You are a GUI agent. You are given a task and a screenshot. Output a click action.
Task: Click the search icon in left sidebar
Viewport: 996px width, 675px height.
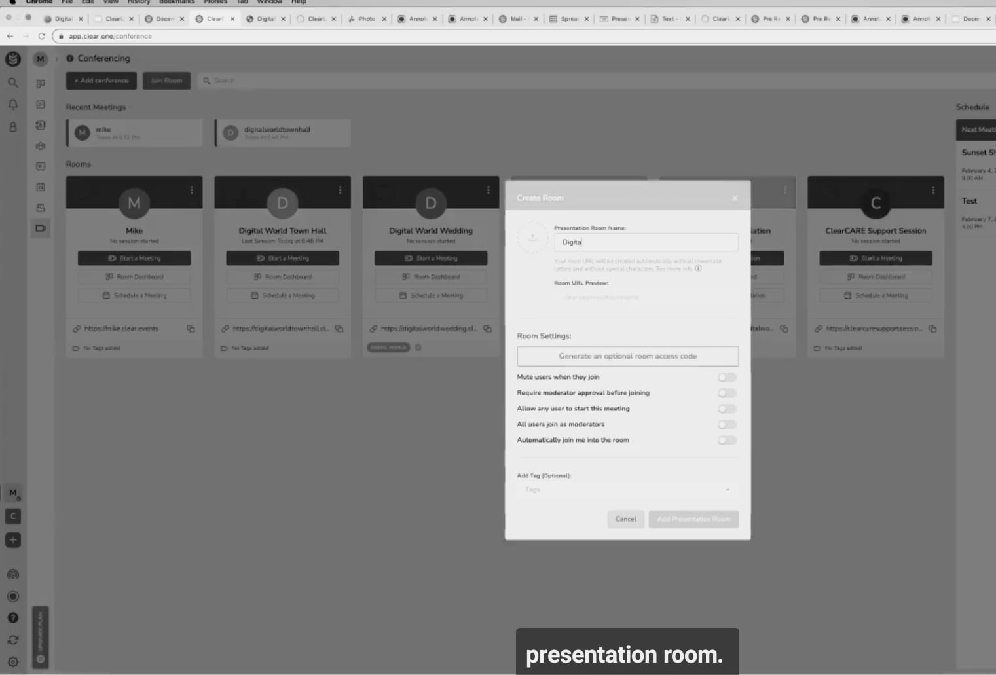point(12,82)
